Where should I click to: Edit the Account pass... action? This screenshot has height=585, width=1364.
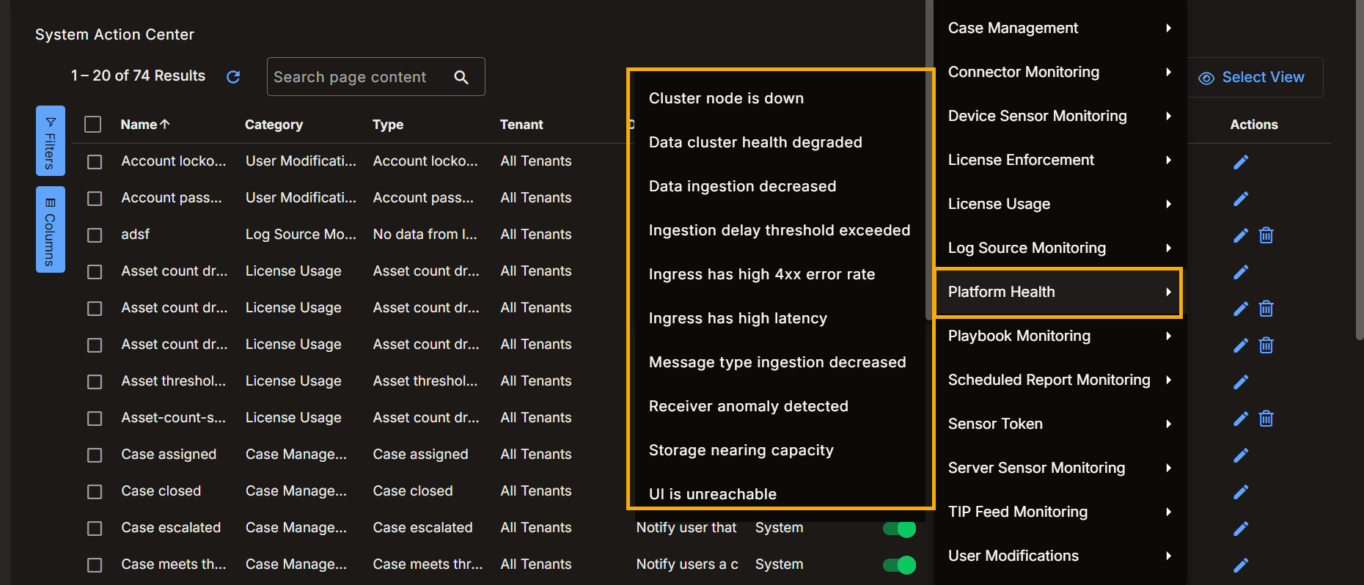click(x=1241, y=199)
